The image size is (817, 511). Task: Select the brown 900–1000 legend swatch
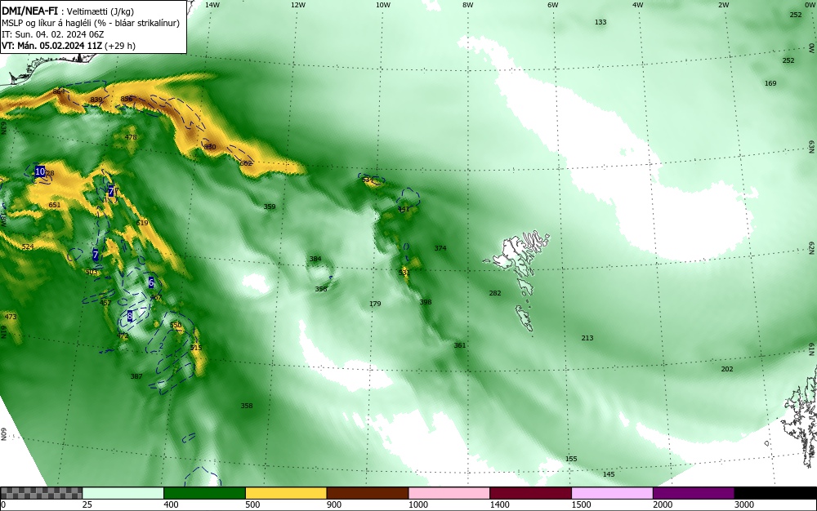click(x=368, y=493)
